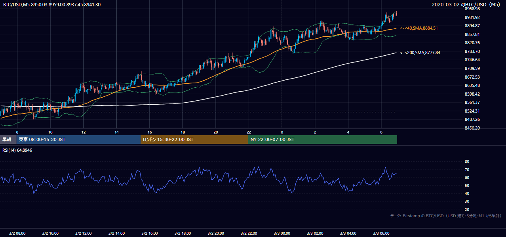Select the 200 SMA label 8777.84
Viewport: 506px width, 237px height.
click(x=420, y=53)
